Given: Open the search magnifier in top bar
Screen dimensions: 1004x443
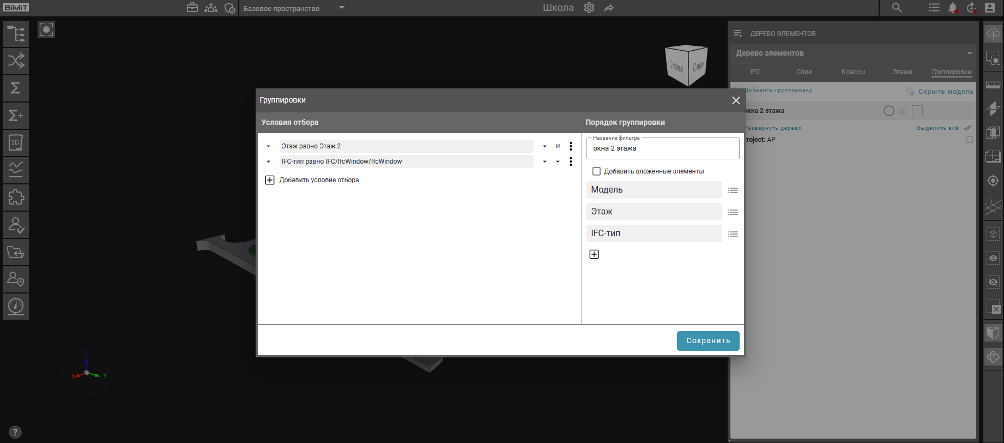Looking at the screenshot, I should [897, 8].
